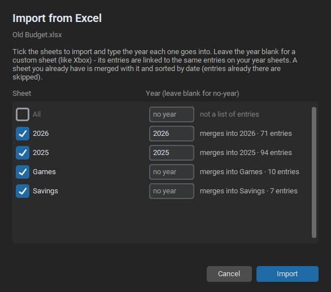Image resolution: width=331 pixels, height=292 pixels.
Task: Edit the year field containing 2025
Action: point(172,153)
